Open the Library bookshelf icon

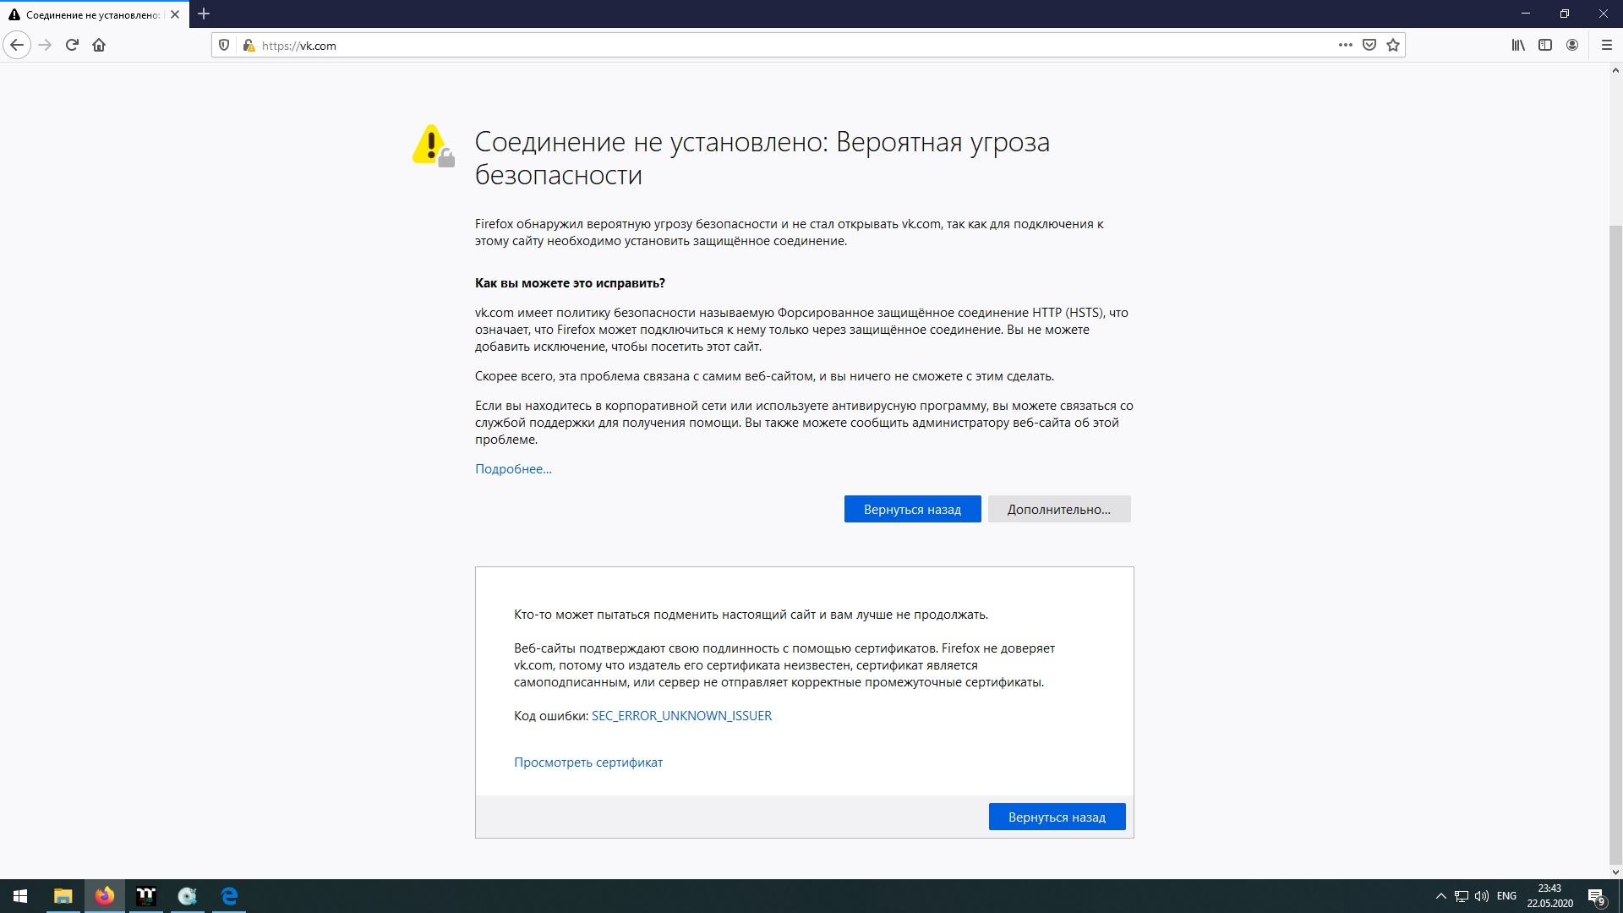tap(1518, 45)
